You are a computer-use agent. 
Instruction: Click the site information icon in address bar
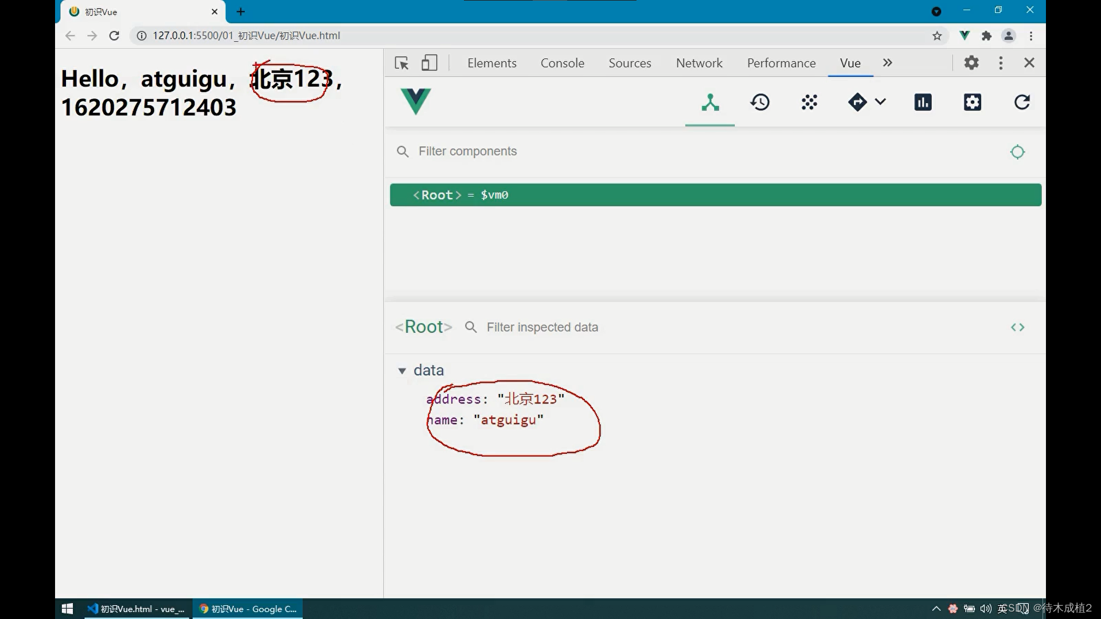142,36
